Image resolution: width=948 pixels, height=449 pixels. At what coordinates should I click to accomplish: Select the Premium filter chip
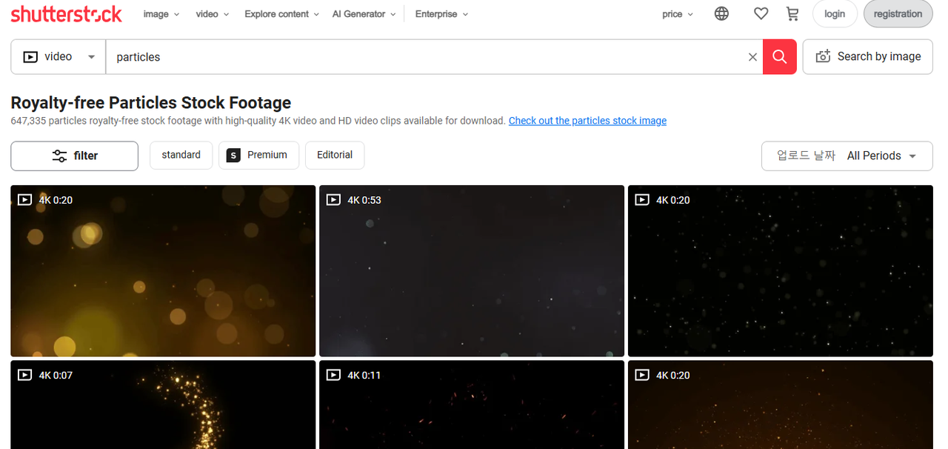coord(258,155)
